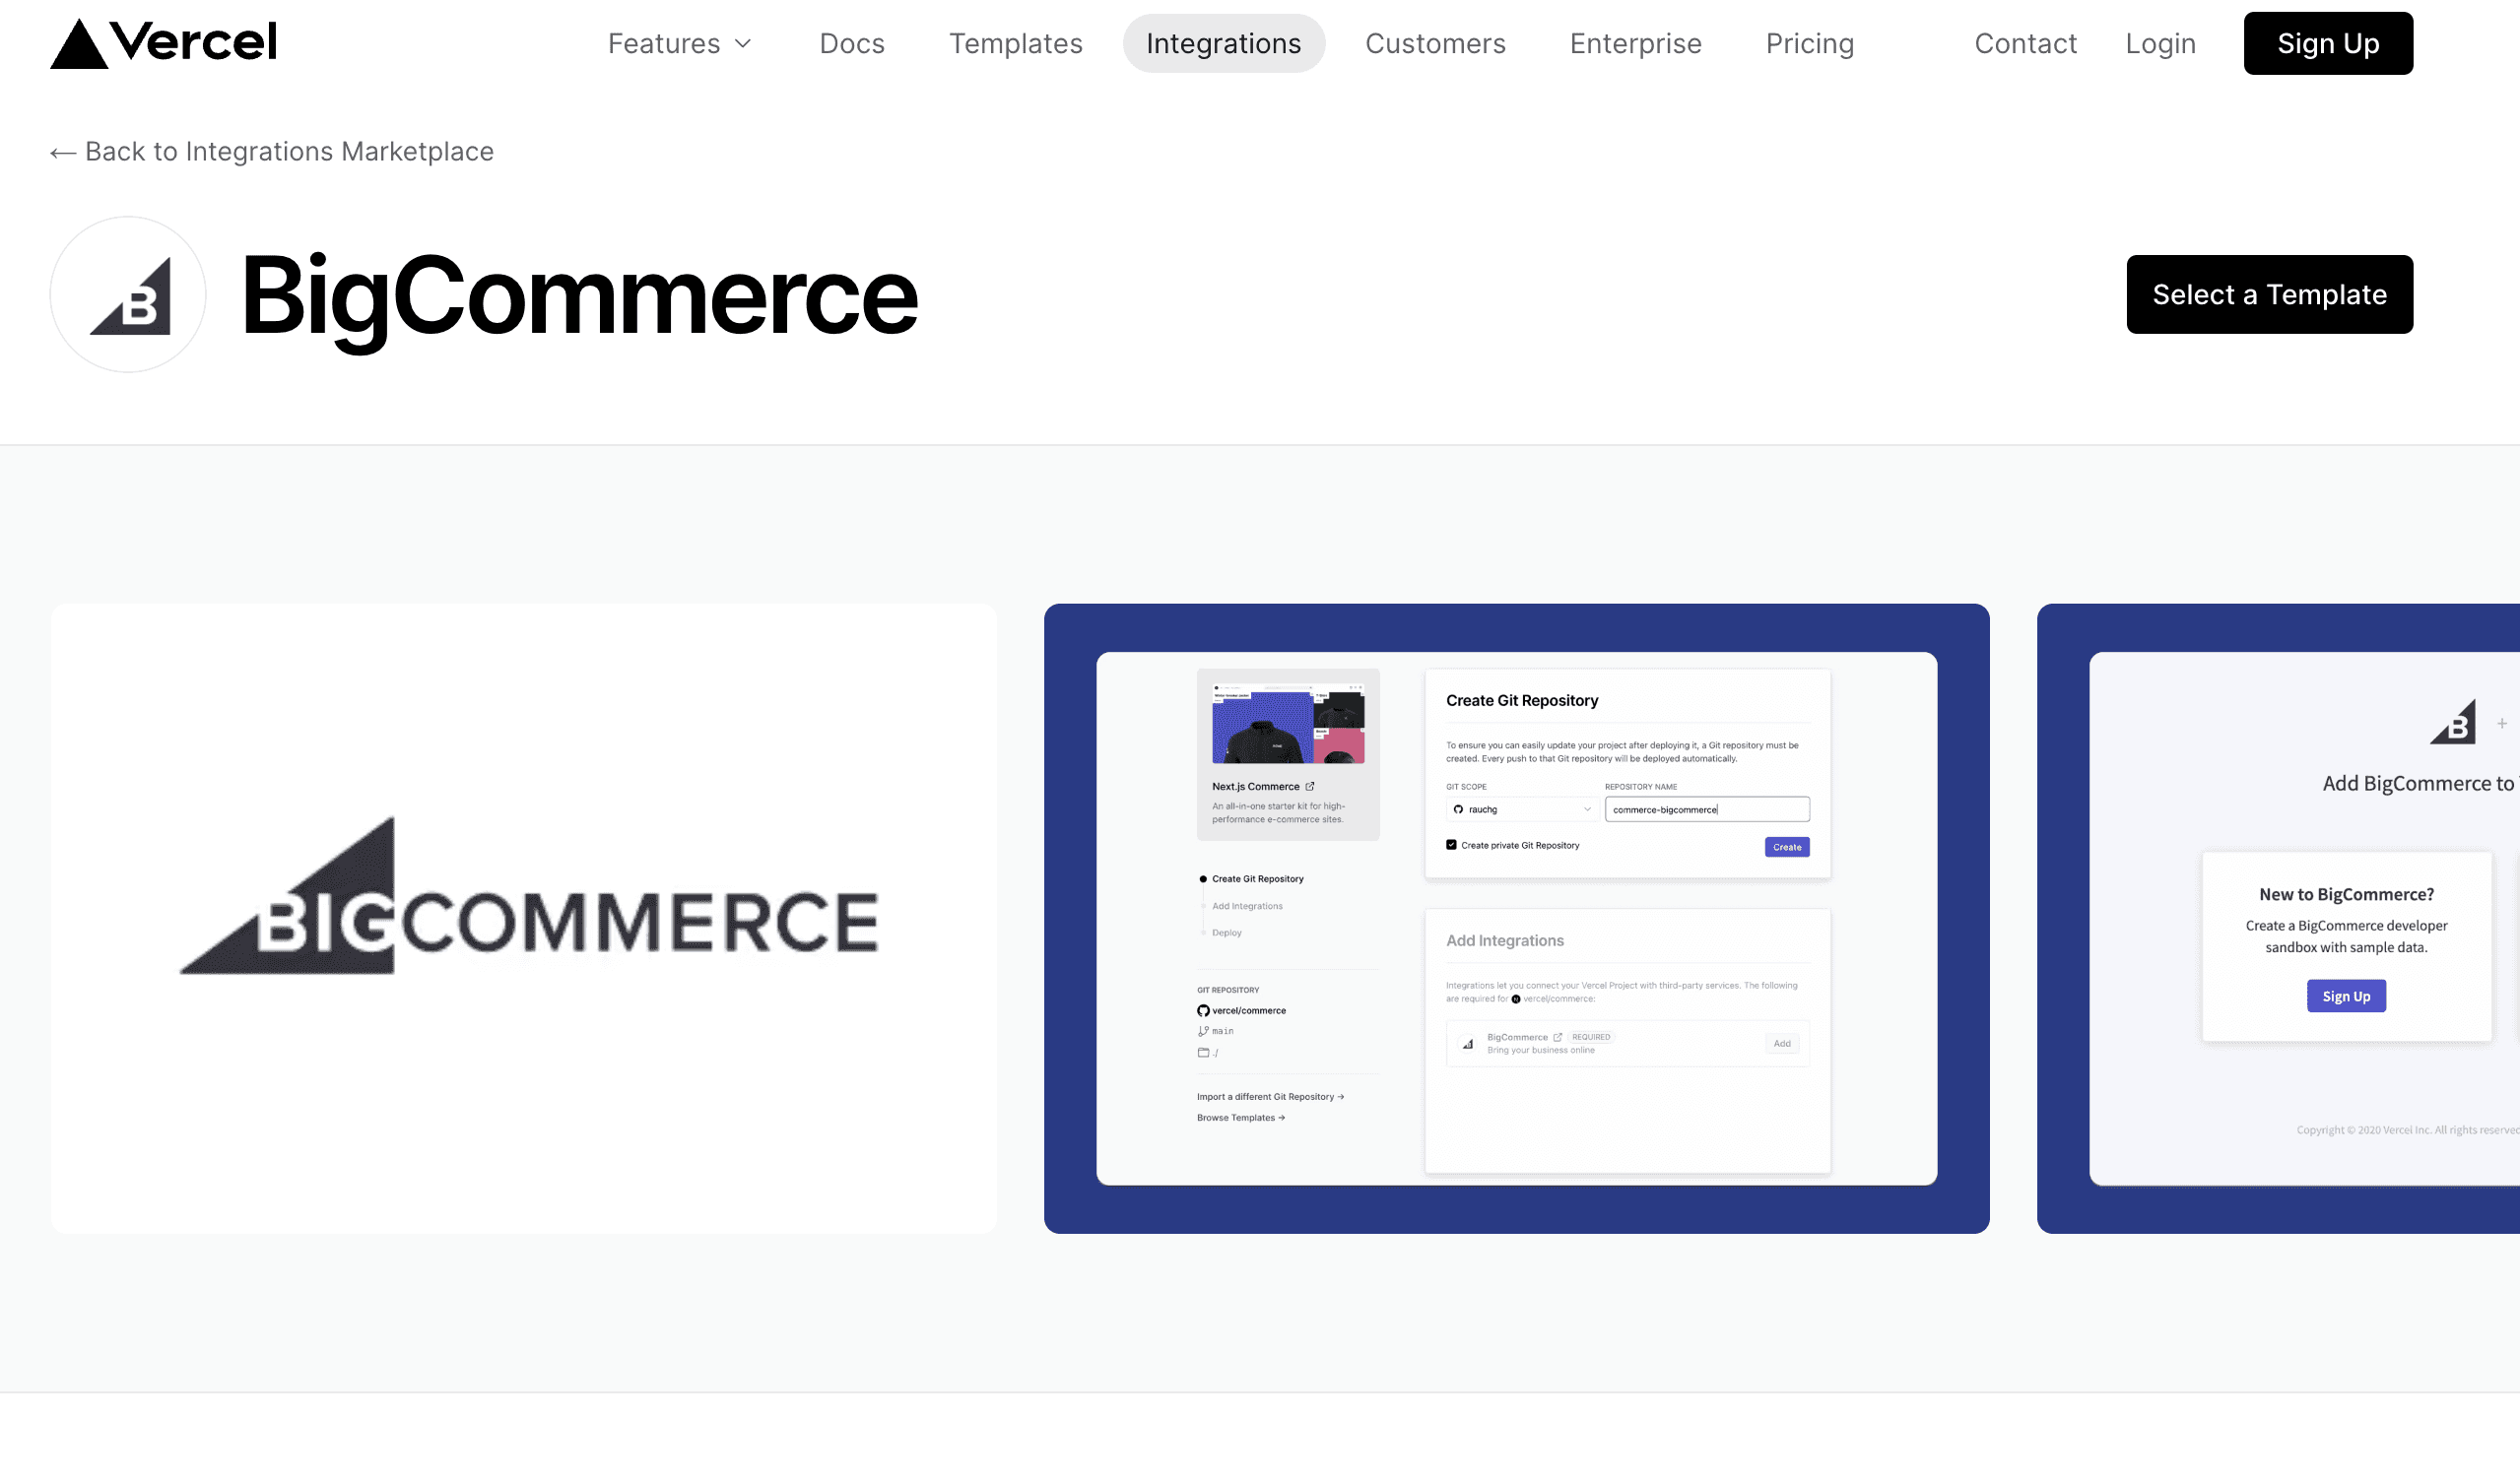Click the Pricing menu item

point(1810,42)
